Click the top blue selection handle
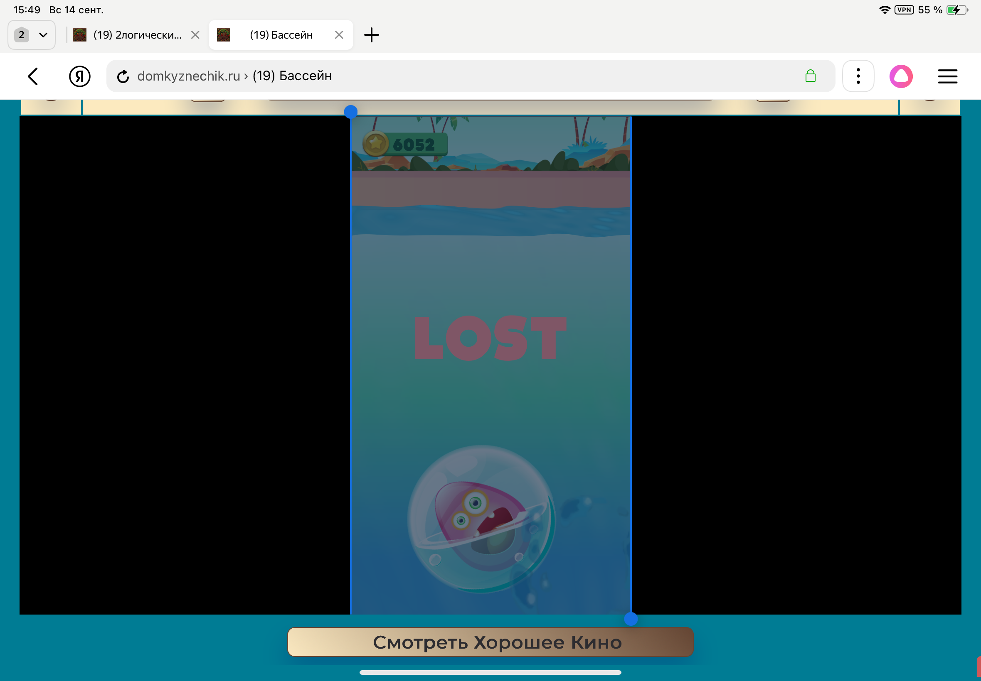Image resolution: width=981 pixels, height=681 pixels. click(x=351, y=112)
